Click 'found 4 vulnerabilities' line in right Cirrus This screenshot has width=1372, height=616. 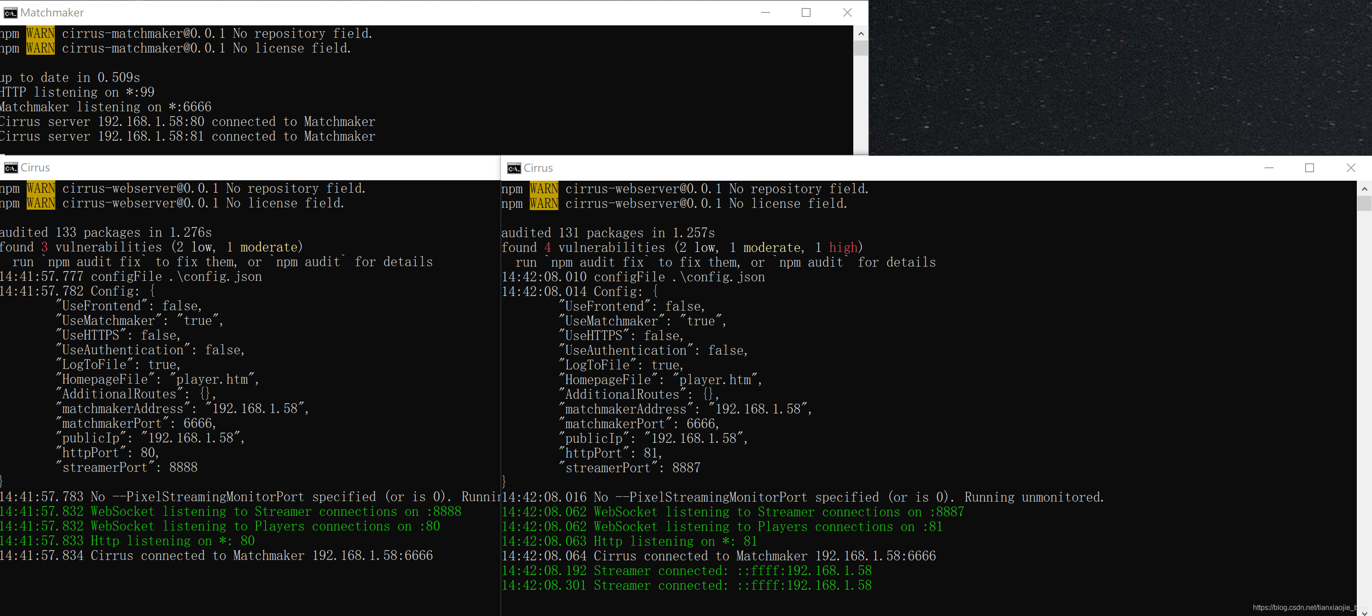[682, 248]
